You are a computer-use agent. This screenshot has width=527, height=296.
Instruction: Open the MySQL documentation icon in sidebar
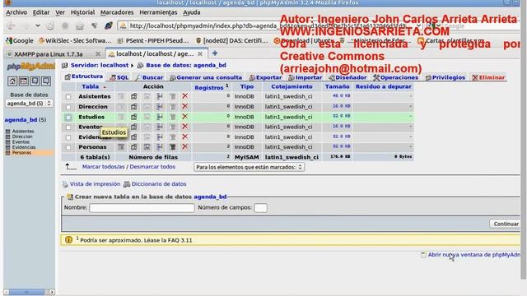click(x=46, y=81)
